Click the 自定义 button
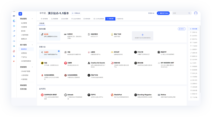Viewport: 212px width, 117px height. tap(181, 29)
